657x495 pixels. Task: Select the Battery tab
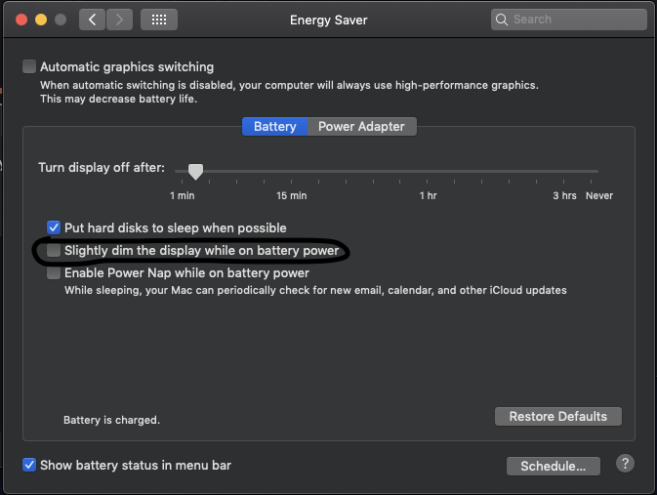(x=275, y=127)
